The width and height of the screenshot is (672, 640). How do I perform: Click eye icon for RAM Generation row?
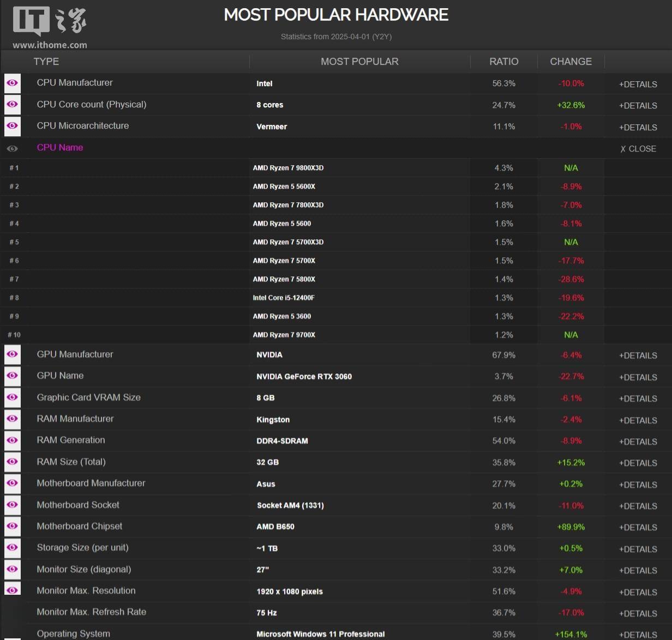click(12, 440)
